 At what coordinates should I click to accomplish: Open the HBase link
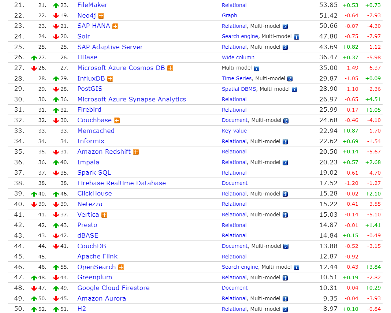87,57
